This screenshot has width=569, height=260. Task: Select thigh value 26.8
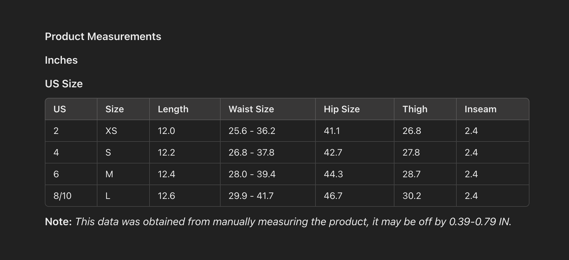[x=411, y=131]
